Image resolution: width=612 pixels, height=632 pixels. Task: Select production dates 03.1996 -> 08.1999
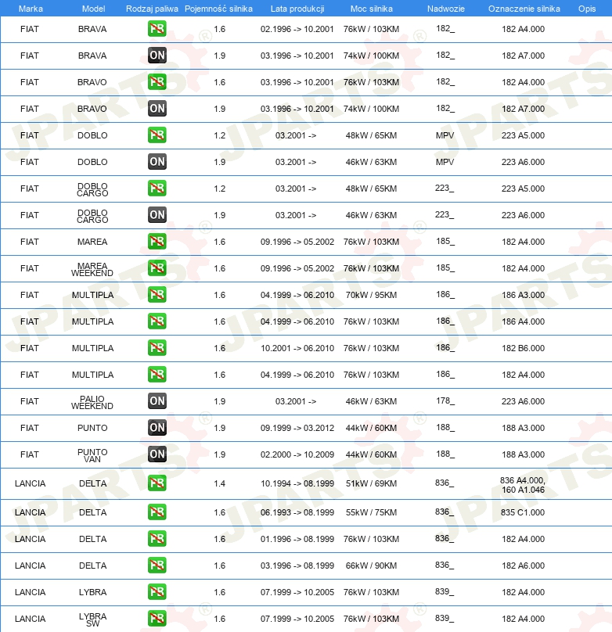[x=297, y=566]
